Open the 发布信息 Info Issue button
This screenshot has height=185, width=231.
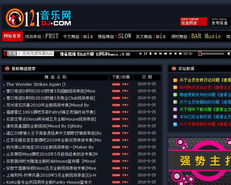pos(220,22)
